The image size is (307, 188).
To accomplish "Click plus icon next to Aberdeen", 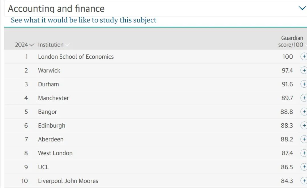I will (304, 139).
